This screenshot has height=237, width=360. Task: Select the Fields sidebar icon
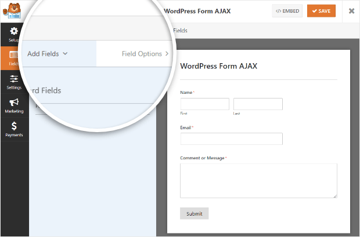click(13, 55)
